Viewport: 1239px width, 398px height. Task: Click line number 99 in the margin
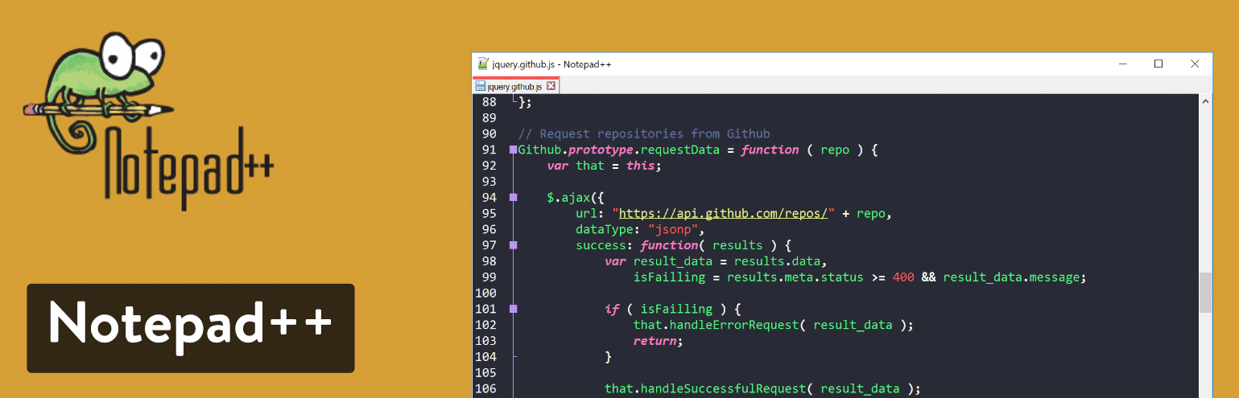[x=489, y=277]
